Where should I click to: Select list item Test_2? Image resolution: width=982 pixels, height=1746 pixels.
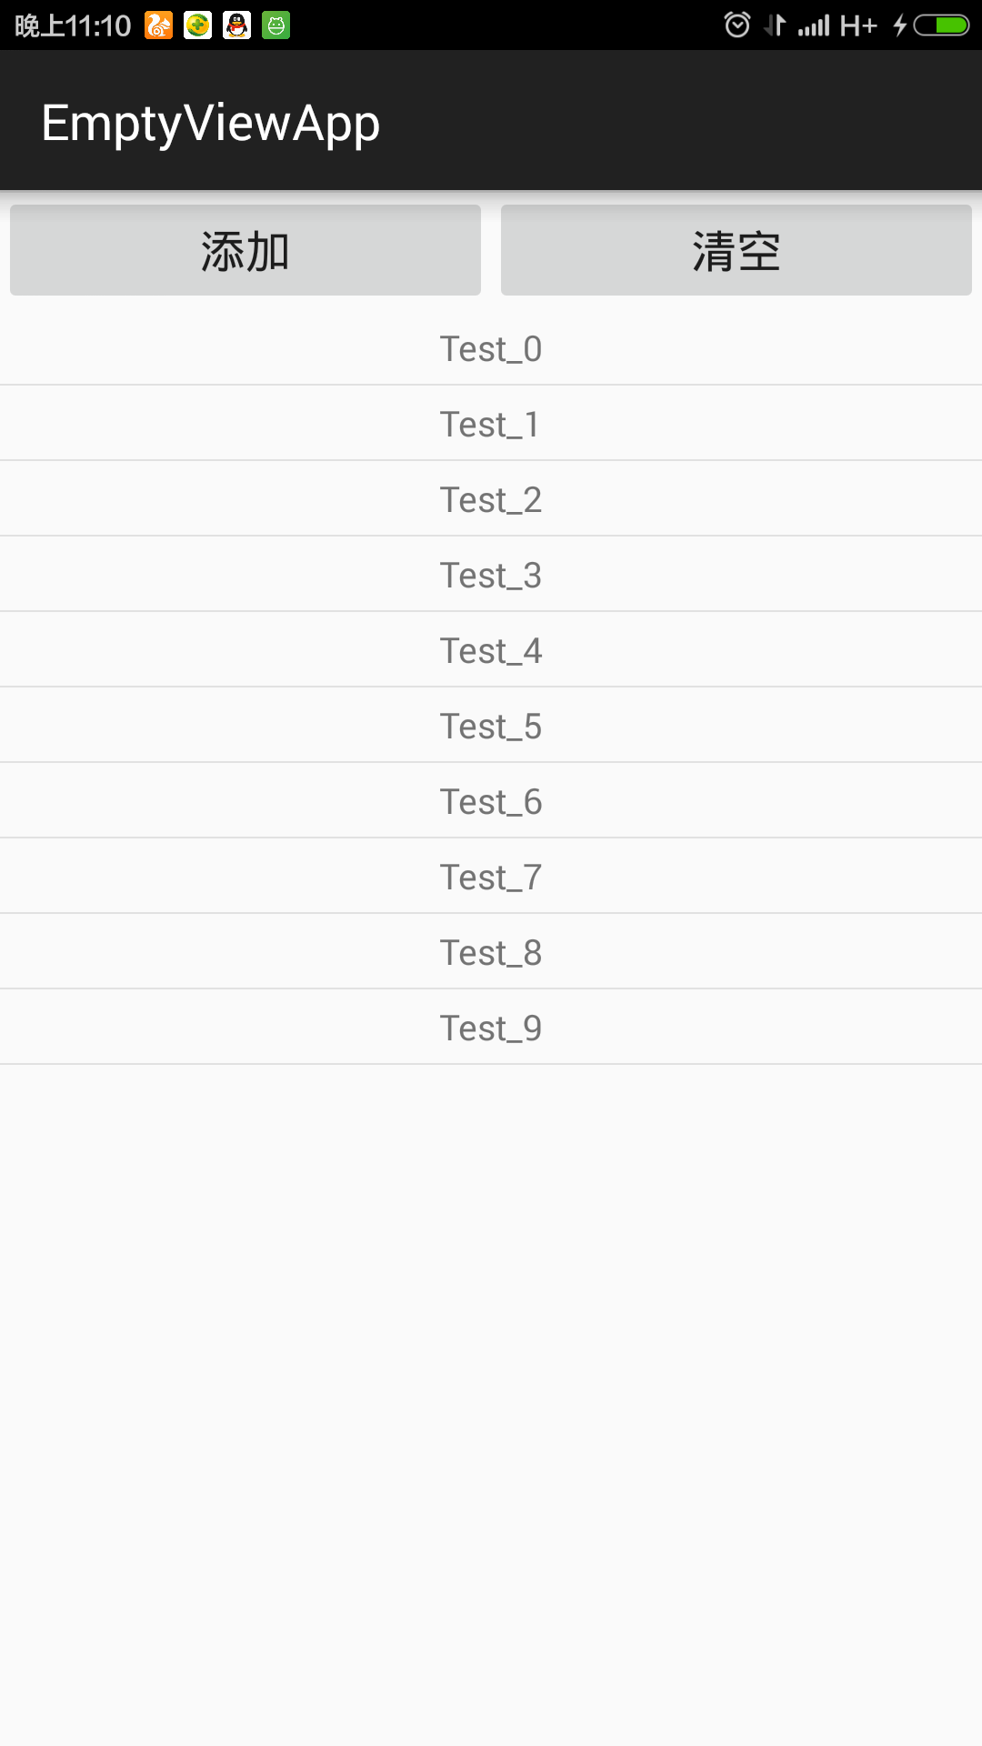coord(491,499)
